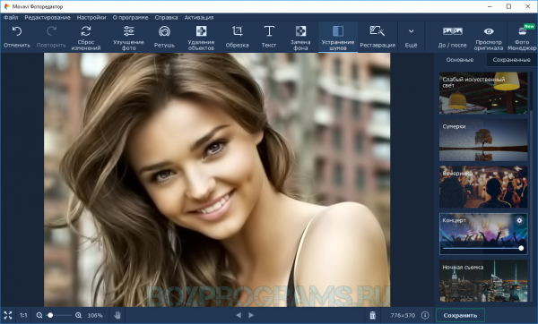Select the Обрезка crop tool
Viewport: 538px width, 324px height.
(x=237, y=37)
